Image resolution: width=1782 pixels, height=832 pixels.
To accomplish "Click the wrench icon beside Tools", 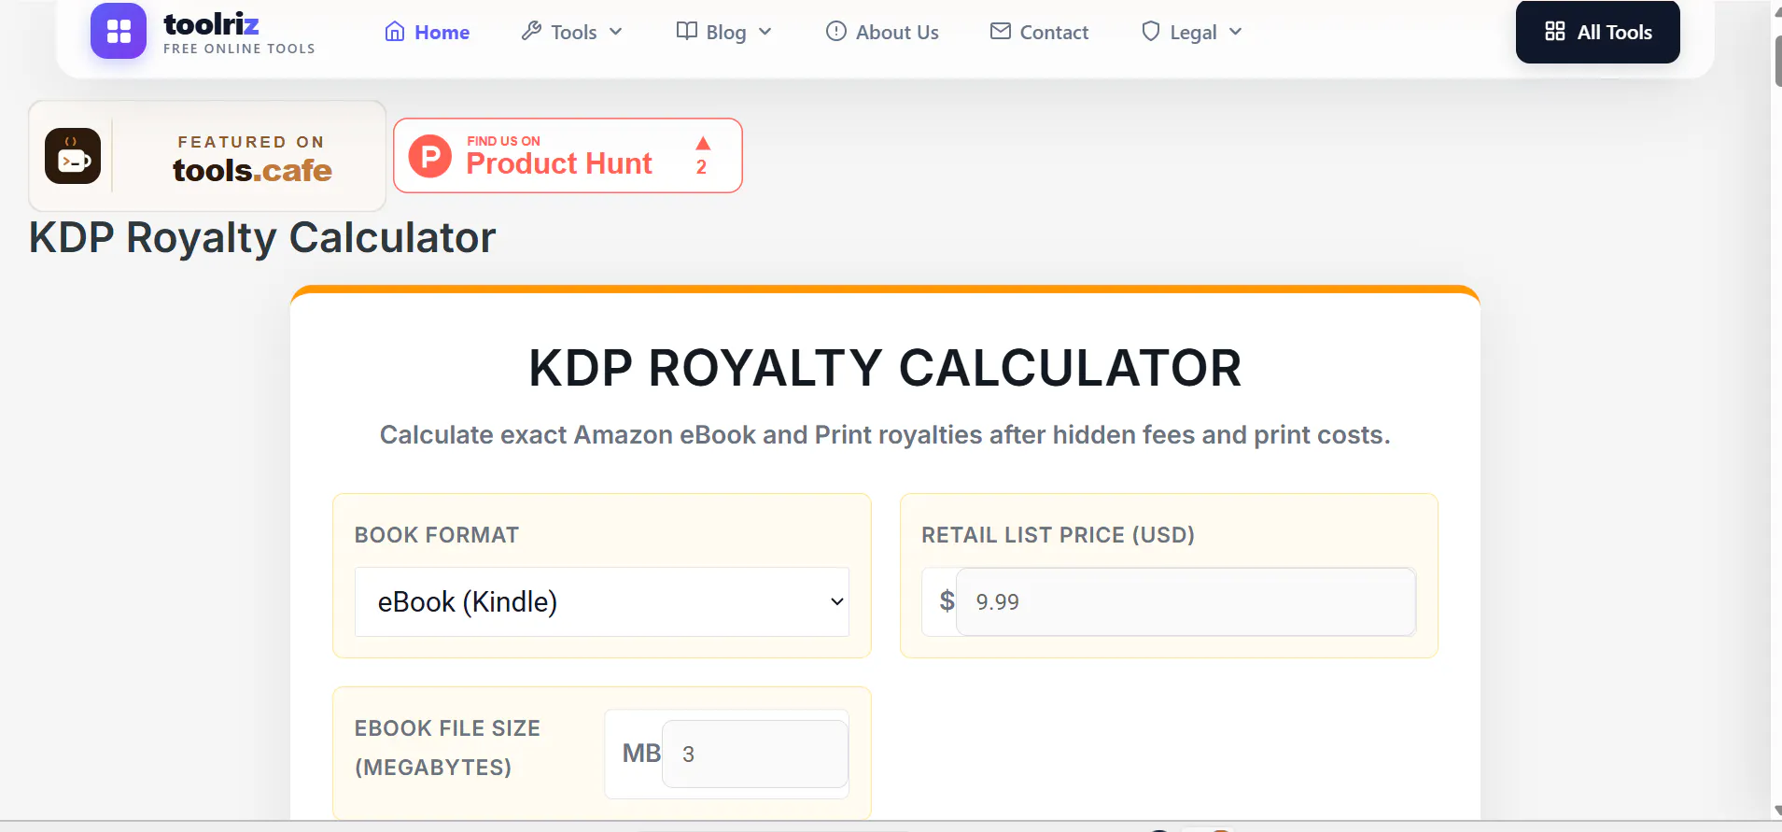I will point(531,31).
